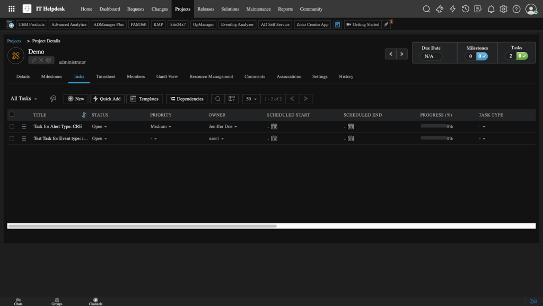Open scheduled end calendar for CRE task
The image size is (543, 306).
351,127
